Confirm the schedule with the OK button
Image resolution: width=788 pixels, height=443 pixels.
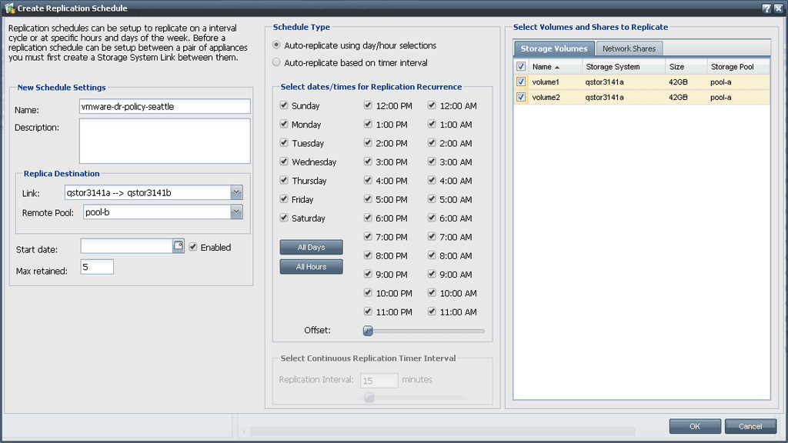click(694, 425)
